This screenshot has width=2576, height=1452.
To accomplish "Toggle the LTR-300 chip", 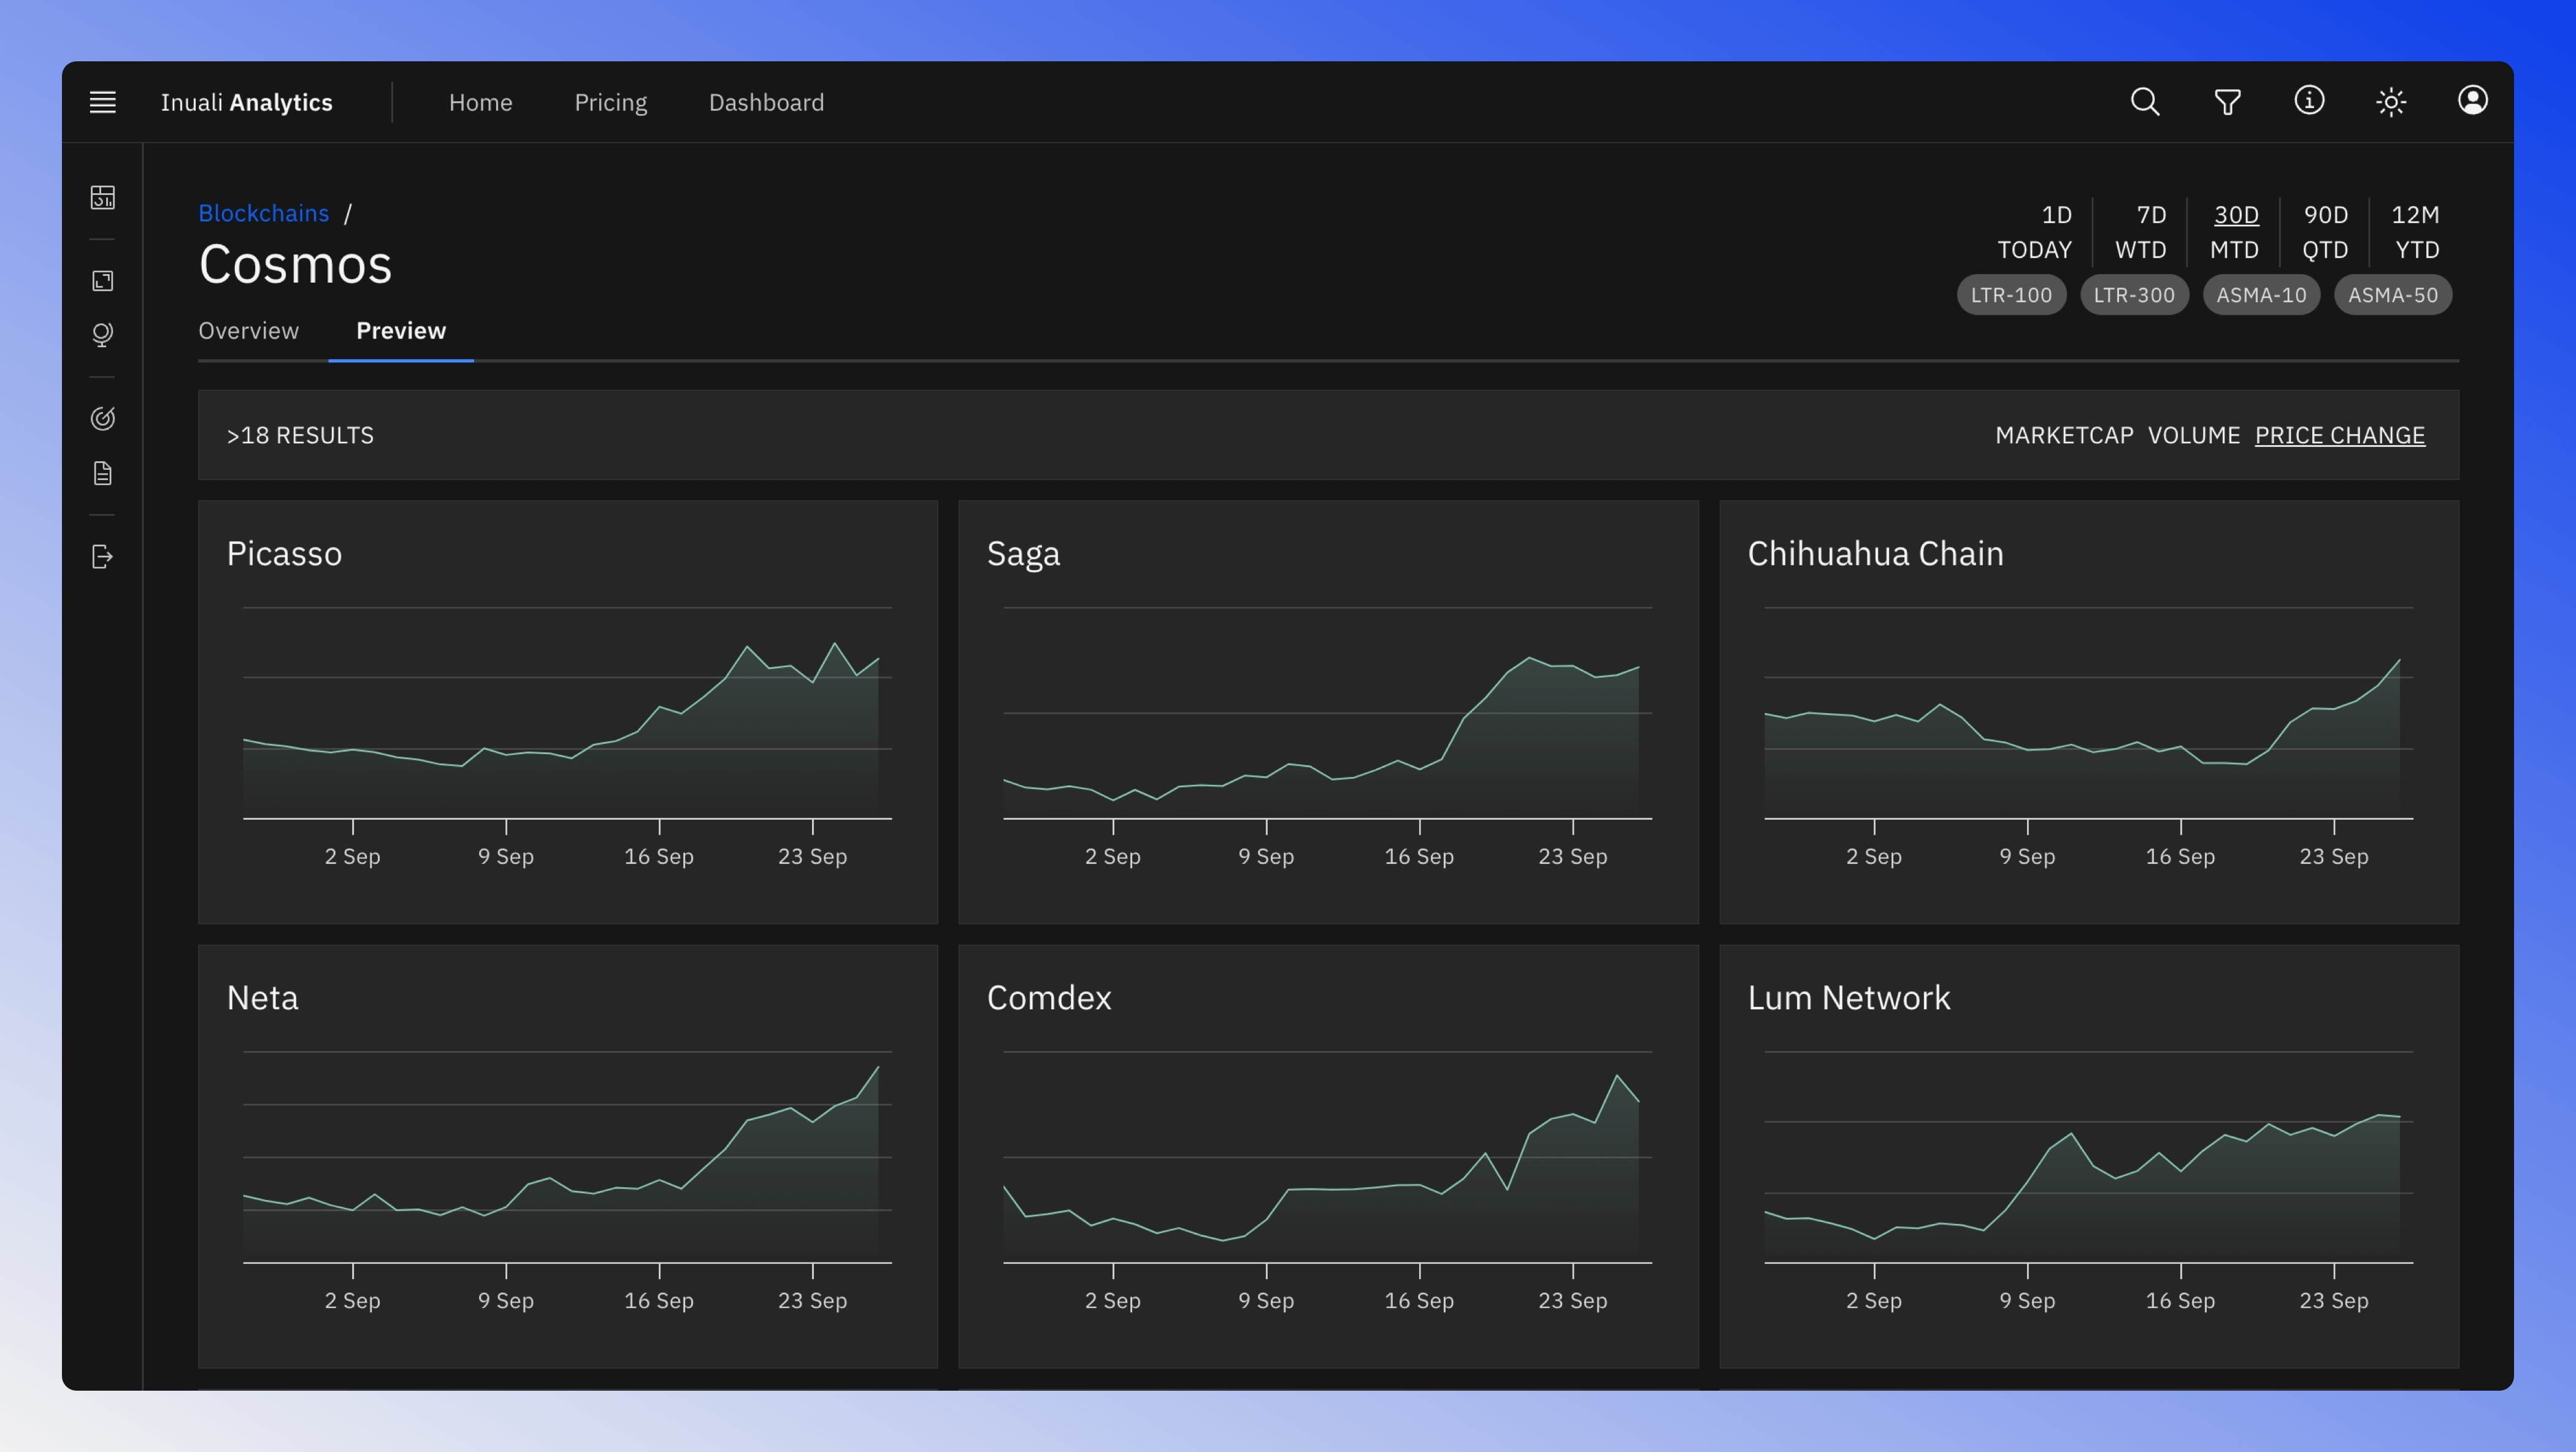I will click(2134, 295).
